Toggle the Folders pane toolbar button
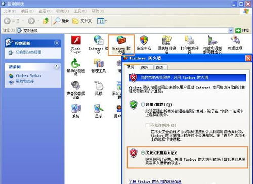Screen dimensions: 253x184 point(82,21)
